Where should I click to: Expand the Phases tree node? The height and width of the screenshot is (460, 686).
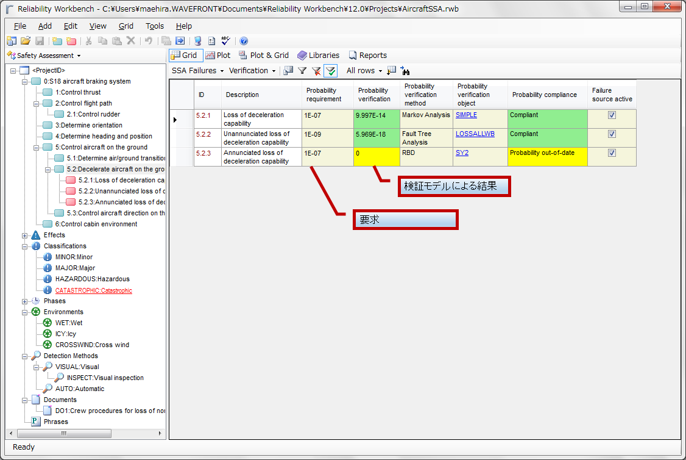click(25, 301)
